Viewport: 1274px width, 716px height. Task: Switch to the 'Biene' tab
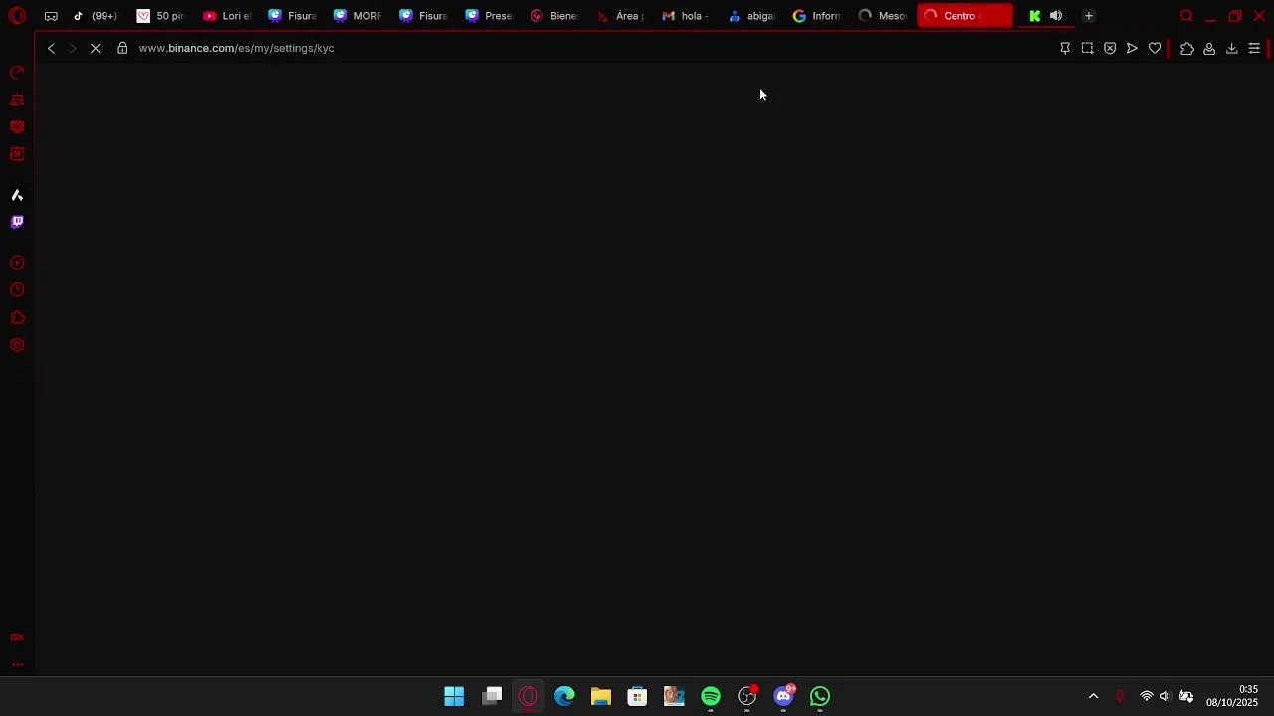point(554,16)
